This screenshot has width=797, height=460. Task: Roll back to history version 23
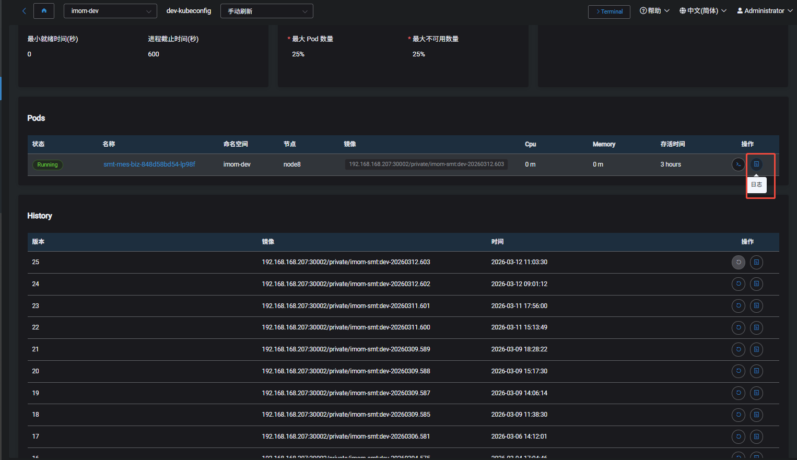click(x=738, y=306)
